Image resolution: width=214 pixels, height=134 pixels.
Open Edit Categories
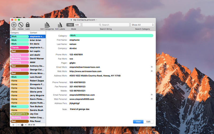tap(47, 25)
